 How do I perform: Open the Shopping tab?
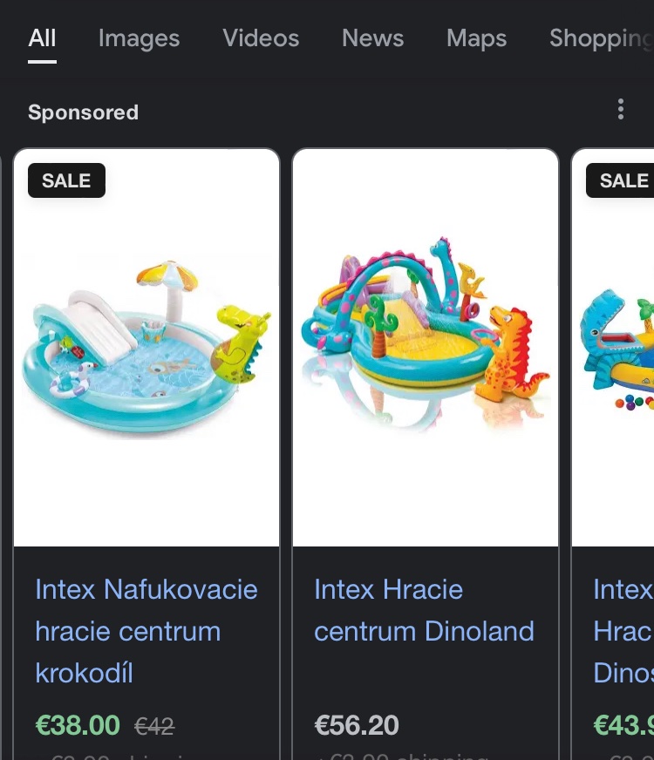(x=601, y=38)
